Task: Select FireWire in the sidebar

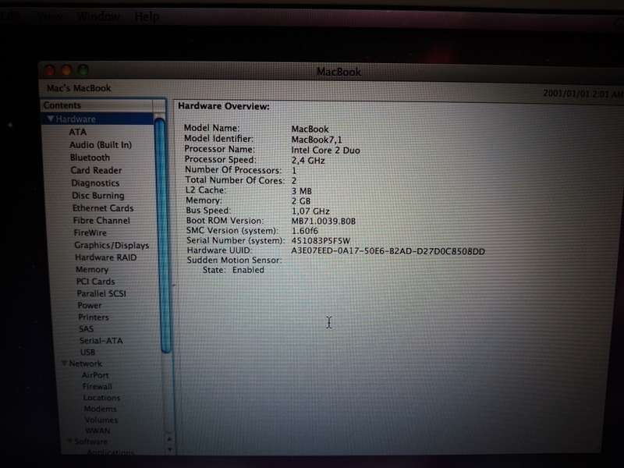Action: [90, 232]
